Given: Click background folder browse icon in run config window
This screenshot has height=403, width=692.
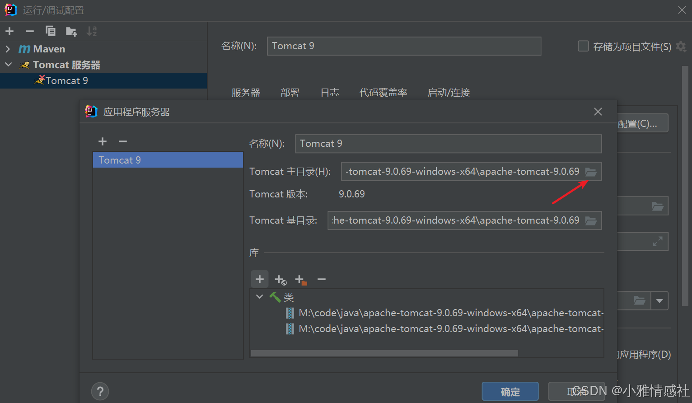Looking at the screenshot, I should pos(658,206).
